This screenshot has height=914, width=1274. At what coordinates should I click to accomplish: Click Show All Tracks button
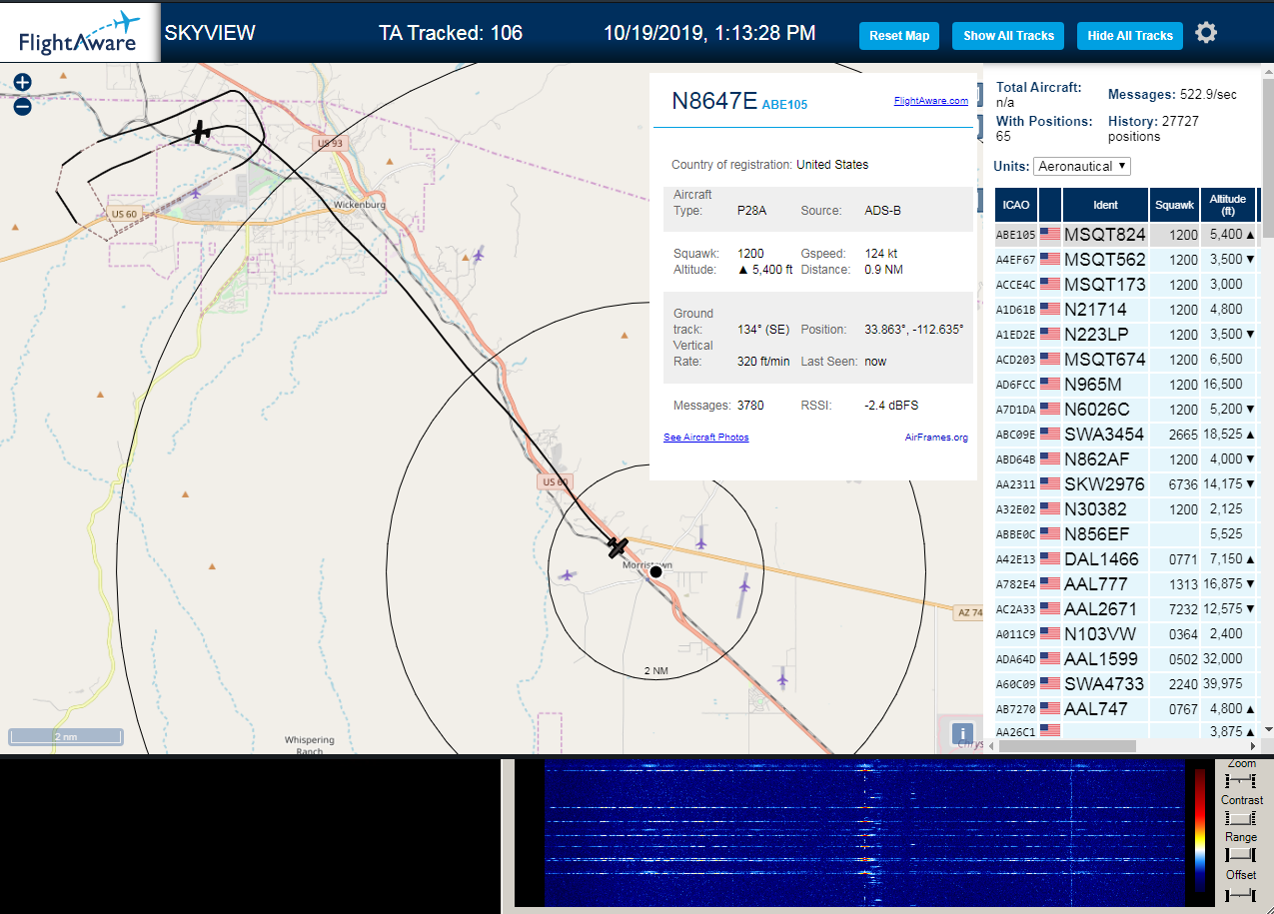(1008, 36)
